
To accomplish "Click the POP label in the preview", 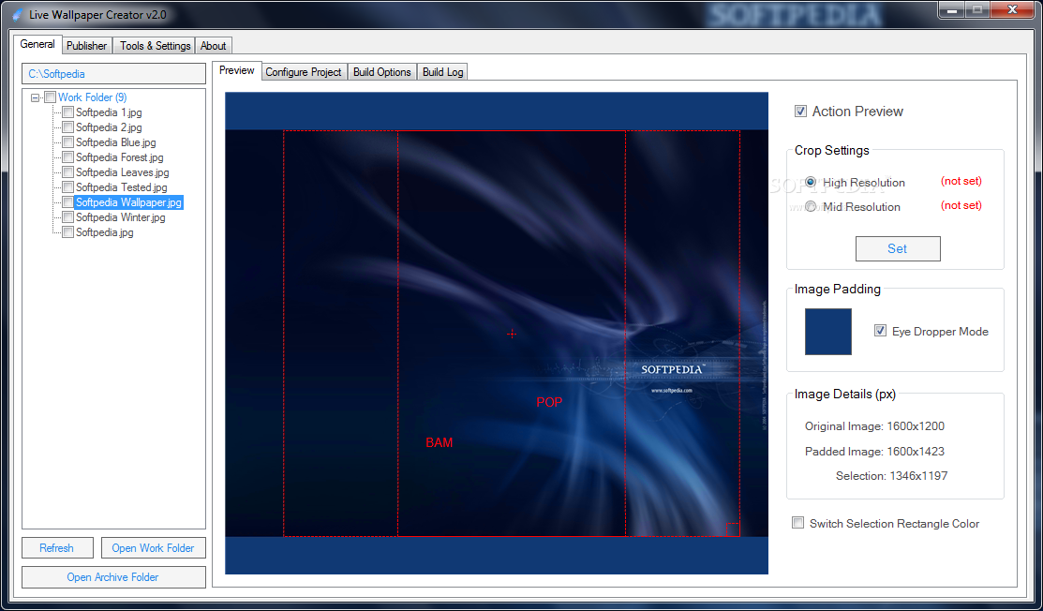I will [549, 402].
